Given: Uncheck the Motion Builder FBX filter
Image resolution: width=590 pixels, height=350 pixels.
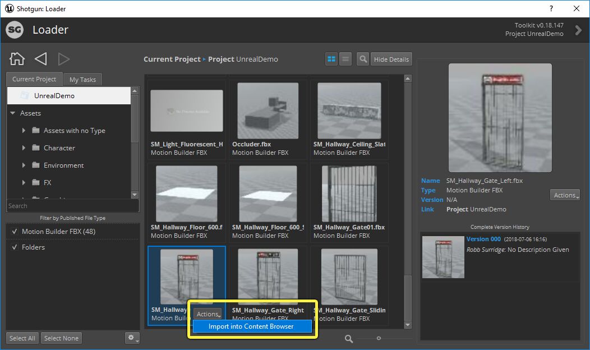Looking at the screenshot, I should [x=15, y=232].
